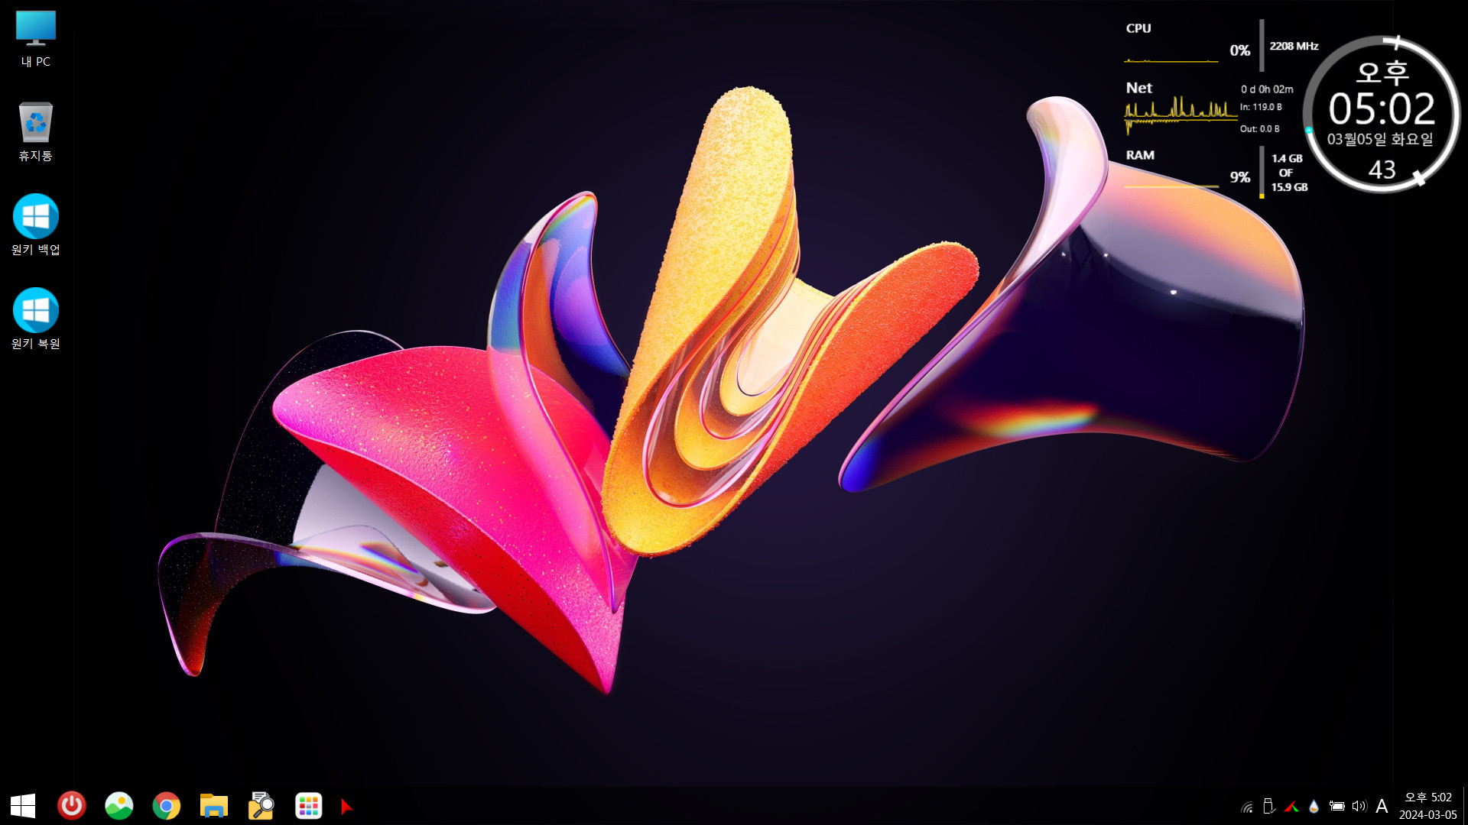Screen dimensions: 1468x825
Task: Open the Wi-Fi network tray icon
Action: pos(1247,807)
